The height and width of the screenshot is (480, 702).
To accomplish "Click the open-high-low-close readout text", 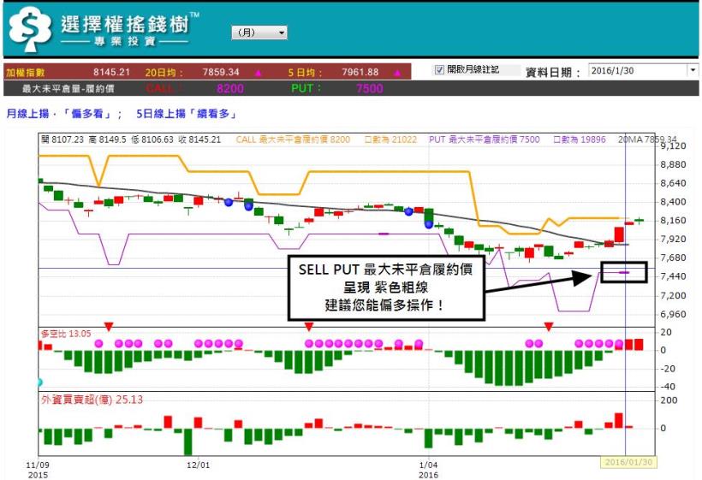I will (x=131, y=139).
